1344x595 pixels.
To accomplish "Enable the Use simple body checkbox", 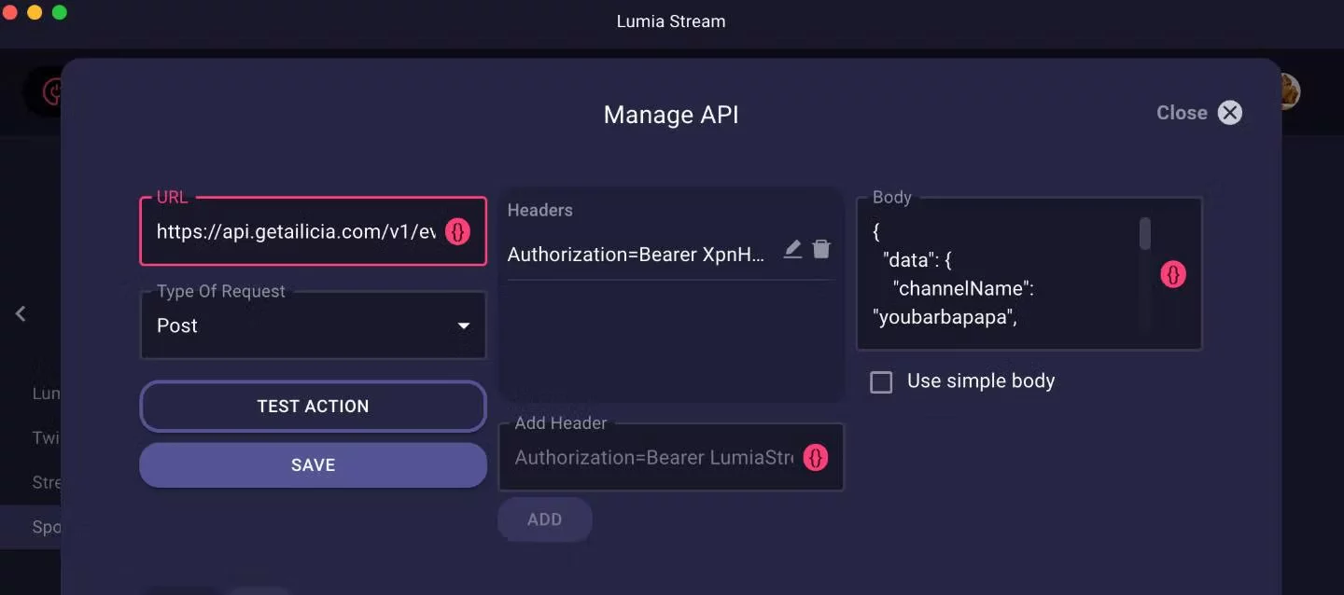I will tap(881, 382).
